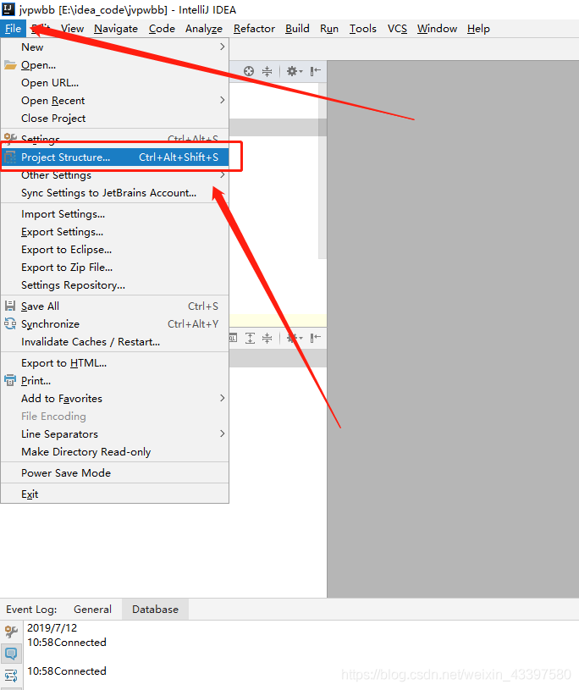Open Event Log settings wrench icon

[11, 632]
